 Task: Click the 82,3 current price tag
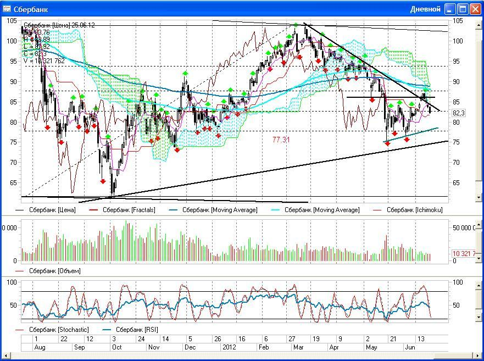459,113
